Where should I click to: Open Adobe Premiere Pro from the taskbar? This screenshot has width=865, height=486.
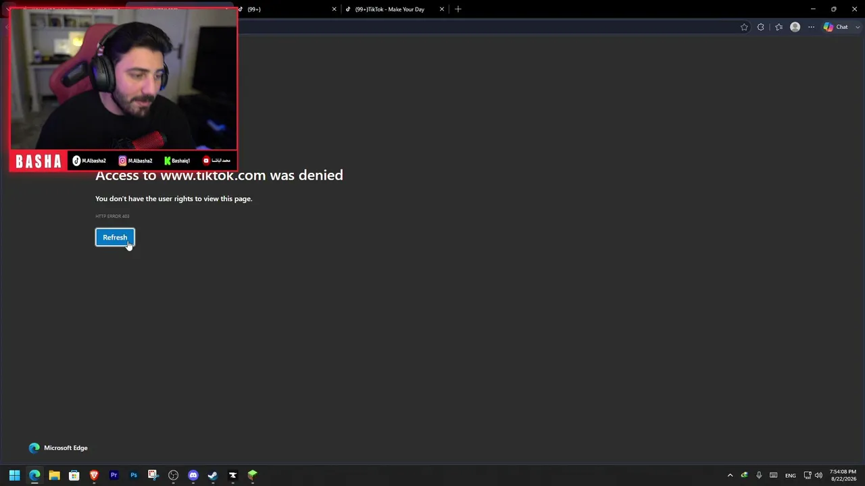pyautogui.click(x=114, y=475)
